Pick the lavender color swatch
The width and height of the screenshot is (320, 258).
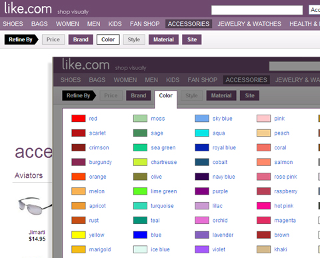[x=202, y=235]
